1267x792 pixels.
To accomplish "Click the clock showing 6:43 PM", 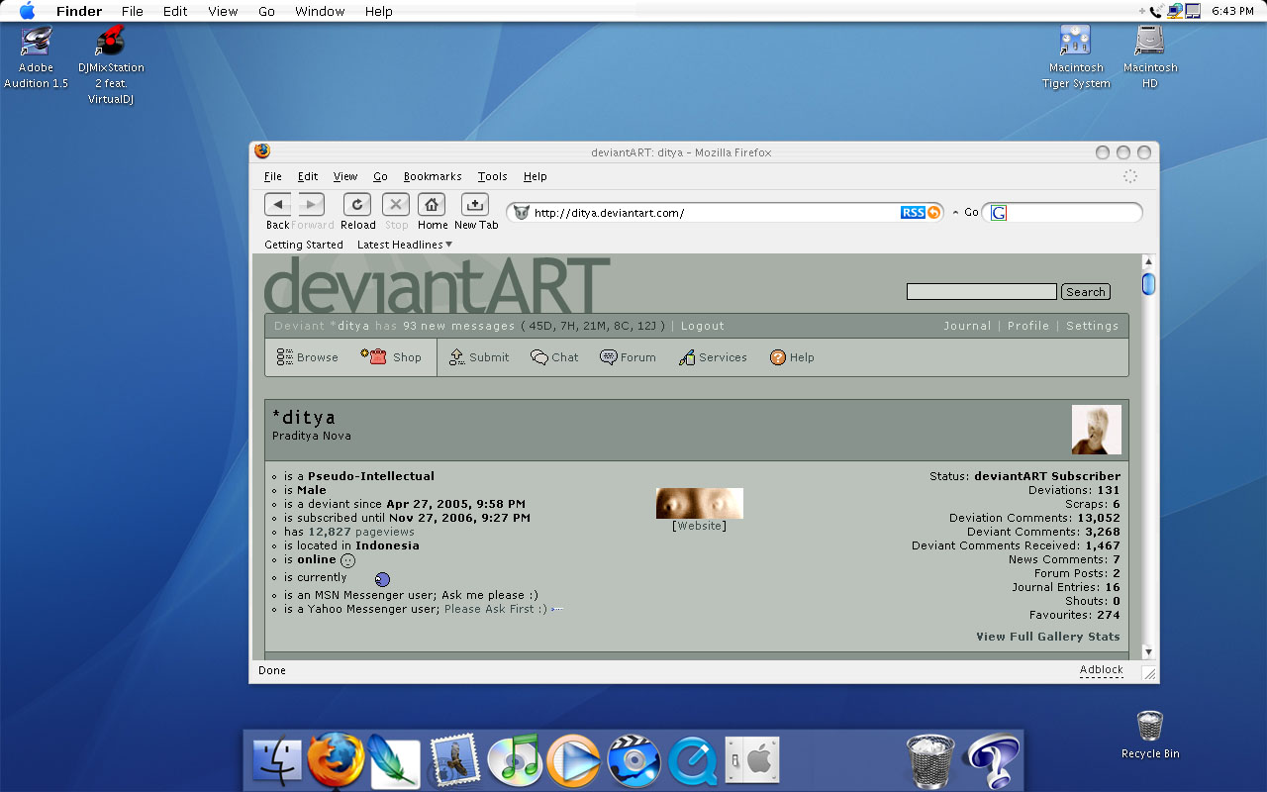I will tap(1232, 11).
